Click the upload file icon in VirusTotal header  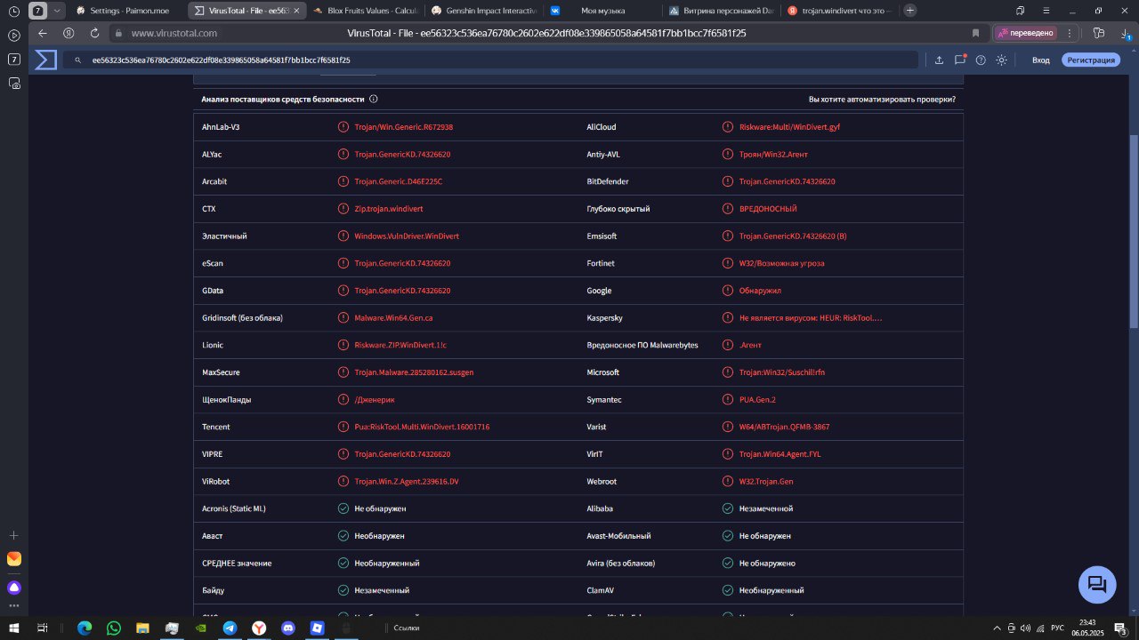point(939,60)
